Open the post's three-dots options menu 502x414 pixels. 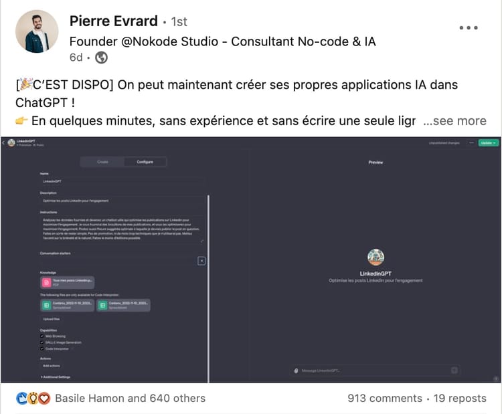click(469, 28)
